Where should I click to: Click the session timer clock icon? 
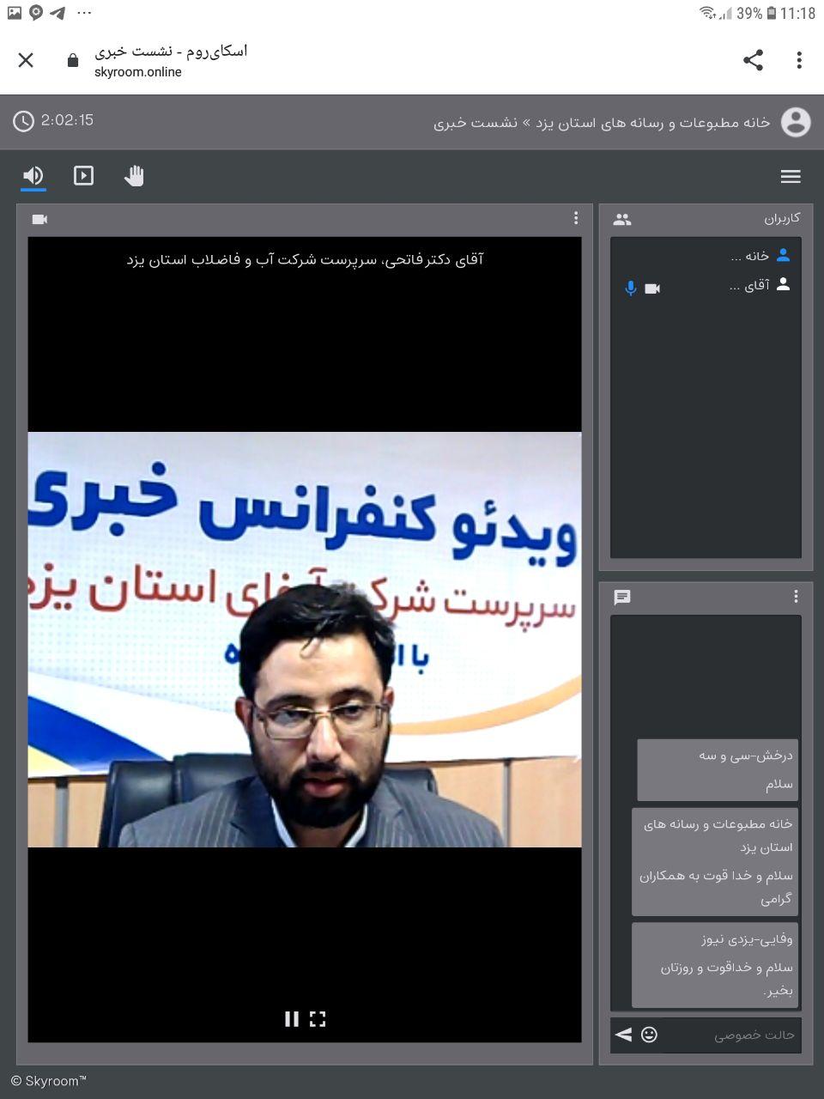[x=23, y=121]
